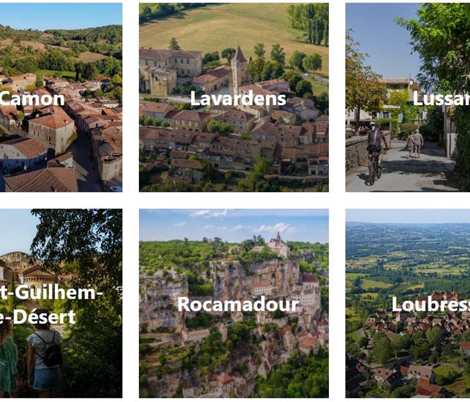Click the walking couple in Lussan photo
This screenshot has width=470, height=402.
point(415,143)
